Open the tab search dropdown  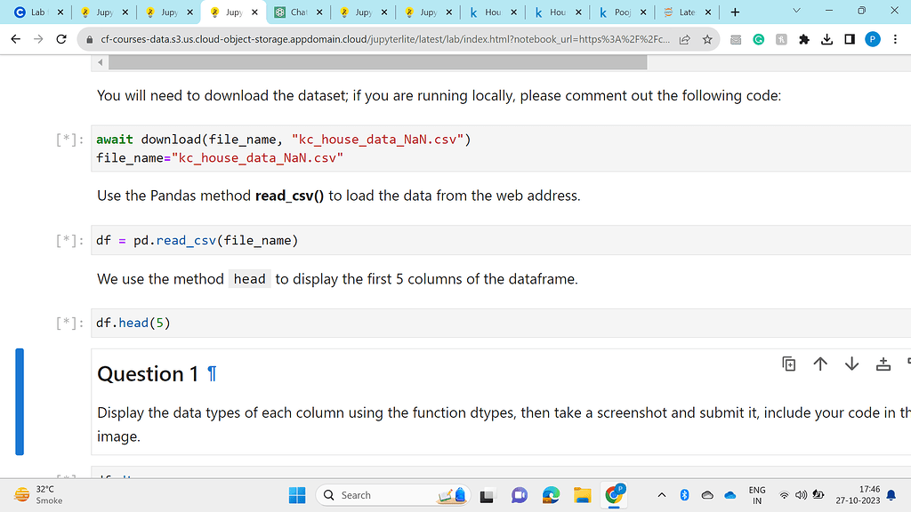coord(796,12)
